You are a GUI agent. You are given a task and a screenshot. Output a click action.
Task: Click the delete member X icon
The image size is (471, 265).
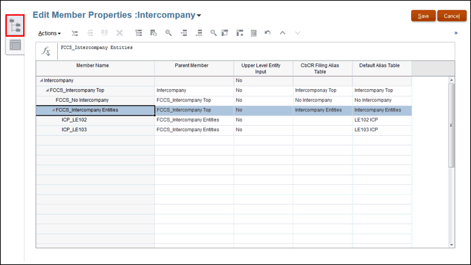119,33
